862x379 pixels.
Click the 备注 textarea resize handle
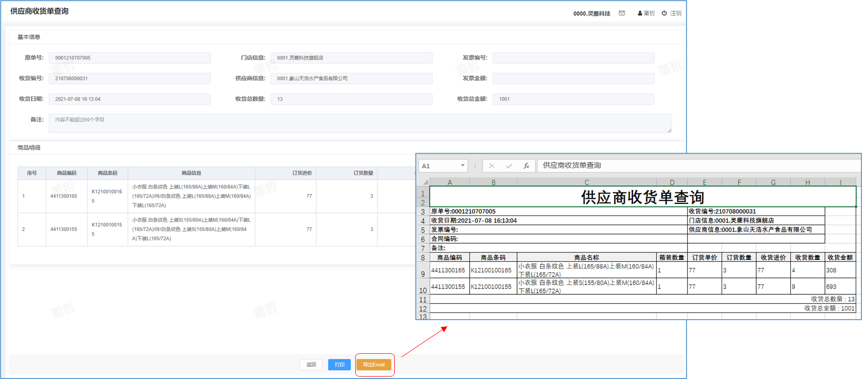point(669,130)
